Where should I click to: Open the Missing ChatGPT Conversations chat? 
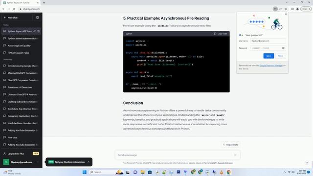coord(21,73)
